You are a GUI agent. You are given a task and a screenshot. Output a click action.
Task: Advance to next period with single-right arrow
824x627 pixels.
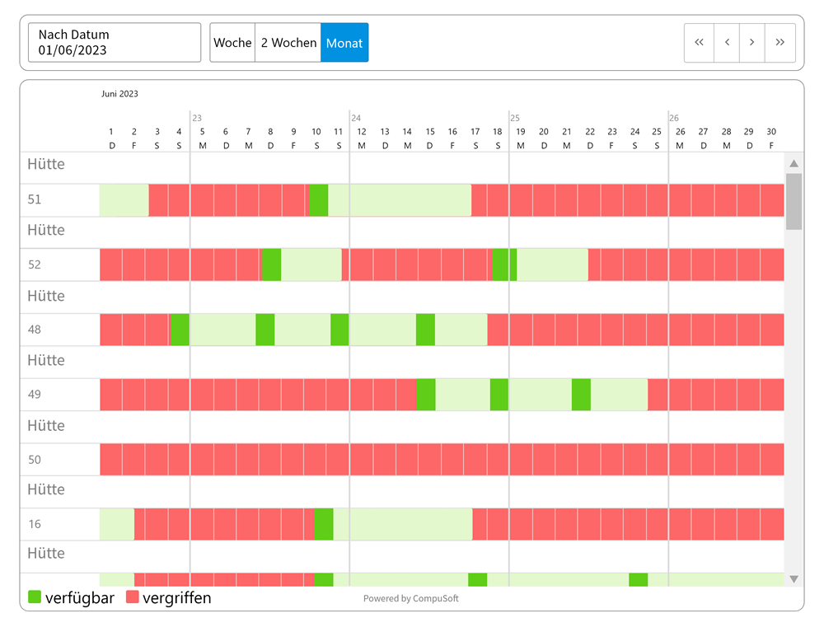click(x=751, y=43)
